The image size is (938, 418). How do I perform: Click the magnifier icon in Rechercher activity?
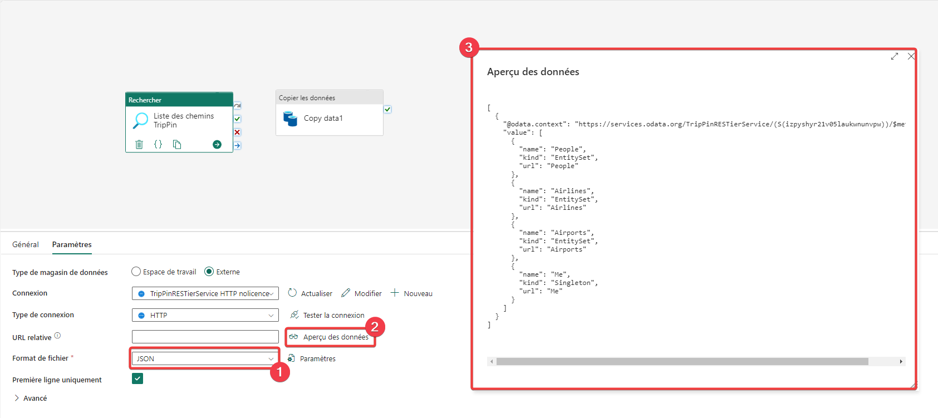(x=141, y=120)
